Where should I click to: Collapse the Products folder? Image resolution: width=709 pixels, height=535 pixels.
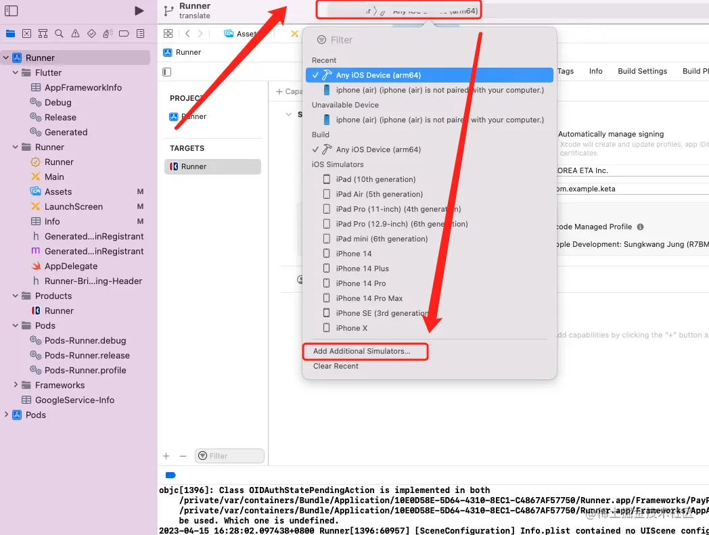click(x=16, y=296)
